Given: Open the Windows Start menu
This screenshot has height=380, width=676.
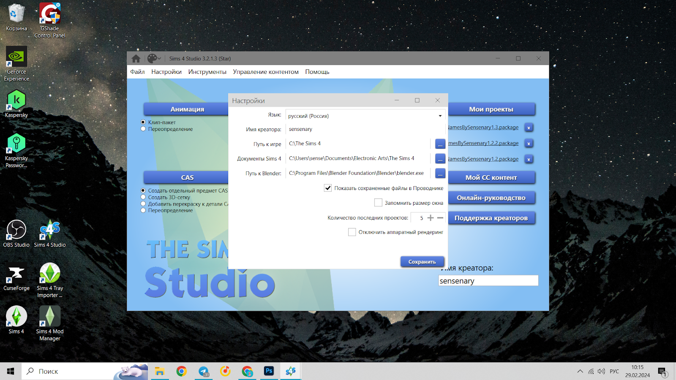Looking at the screenshot, I should click(x=11, y=371).
